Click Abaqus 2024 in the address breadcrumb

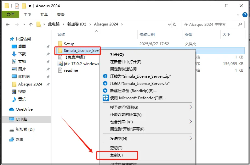point(106,24)
